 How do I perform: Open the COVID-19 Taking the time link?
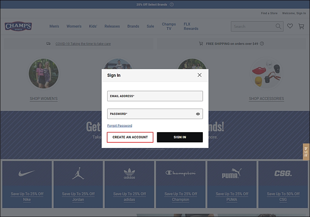point(83,44)
